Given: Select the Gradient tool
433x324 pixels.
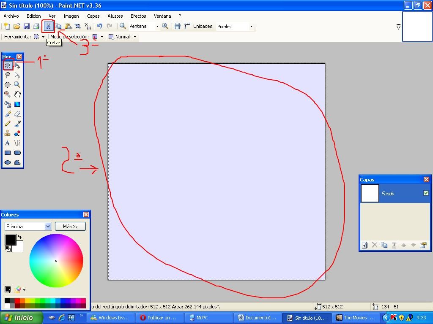Looking at the screenshot, I should (x=17, y=104).
